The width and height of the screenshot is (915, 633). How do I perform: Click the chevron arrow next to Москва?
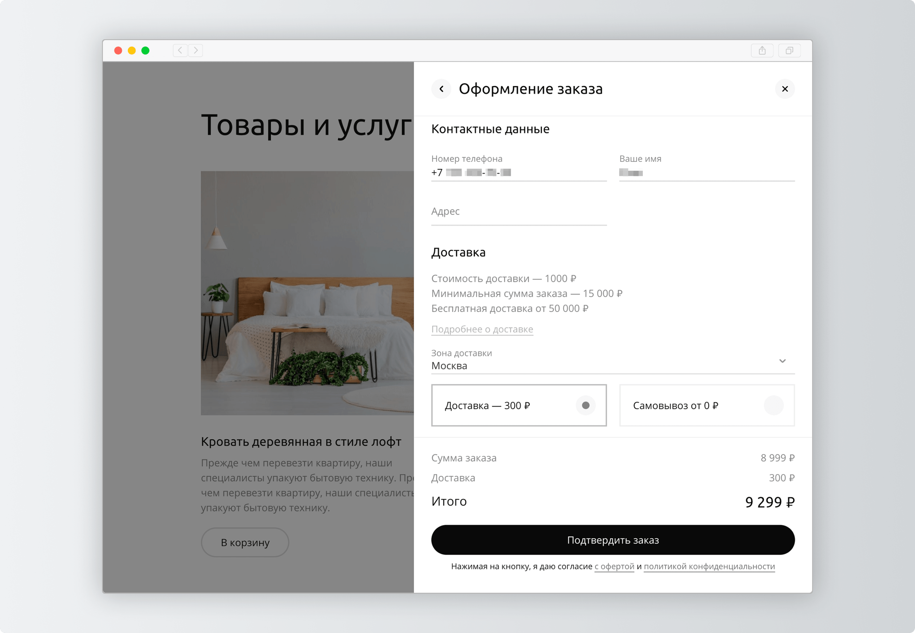(x=782, y=361)
